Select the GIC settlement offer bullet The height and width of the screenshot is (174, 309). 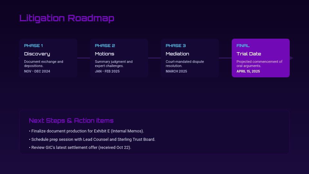tap(80, 148)
